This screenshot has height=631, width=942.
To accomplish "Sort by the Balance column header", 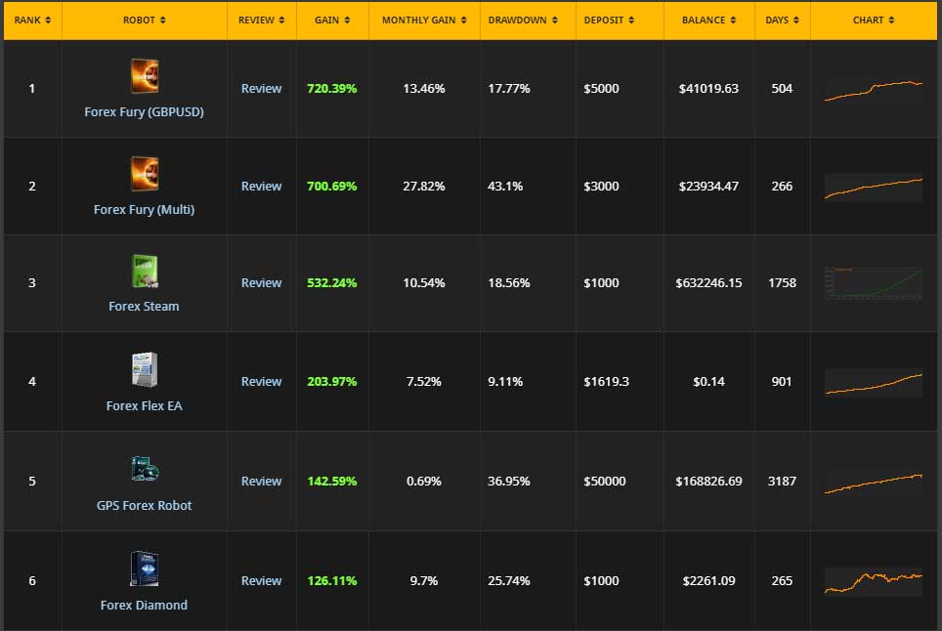I will pyautogui.click(x=708, y=20).
